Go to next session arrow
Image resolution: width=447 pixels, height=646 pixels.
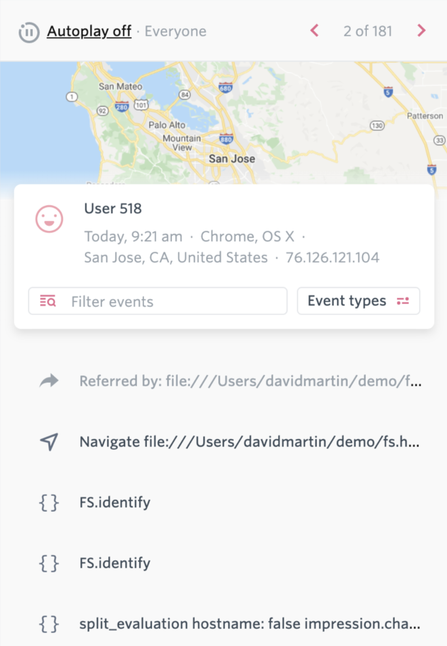[x=421, y=31]
